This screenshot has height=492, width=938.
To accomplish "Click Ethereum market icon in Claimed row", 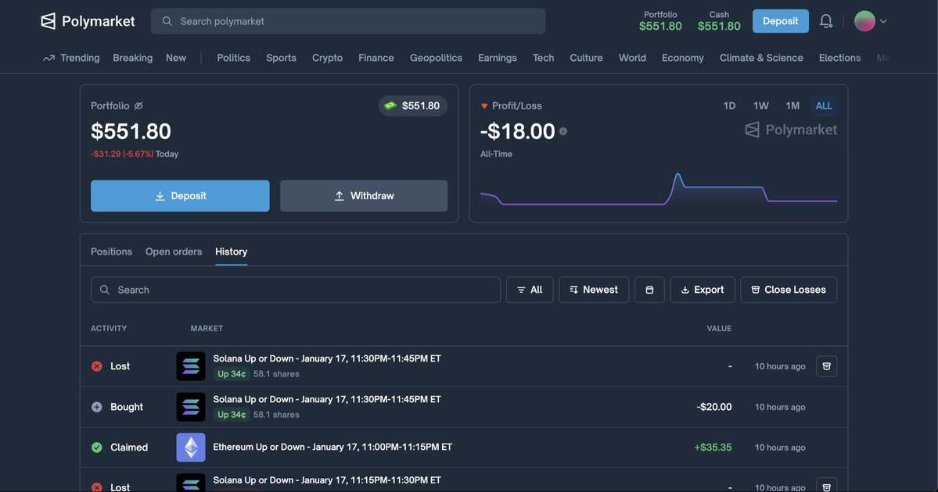I will point(191,447).
